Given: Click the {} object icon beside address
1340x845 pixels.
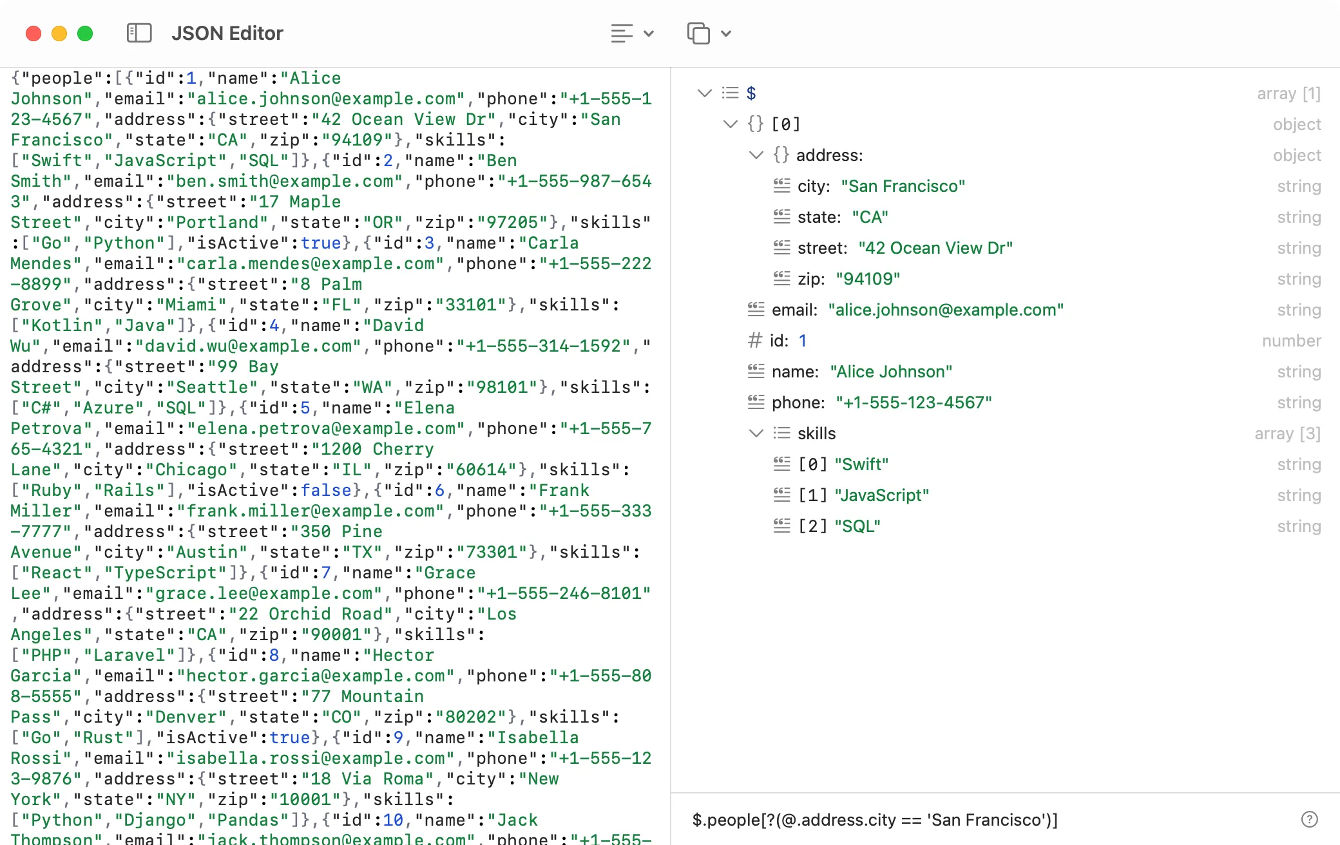Looking at the screenshot, I should 780,155.
